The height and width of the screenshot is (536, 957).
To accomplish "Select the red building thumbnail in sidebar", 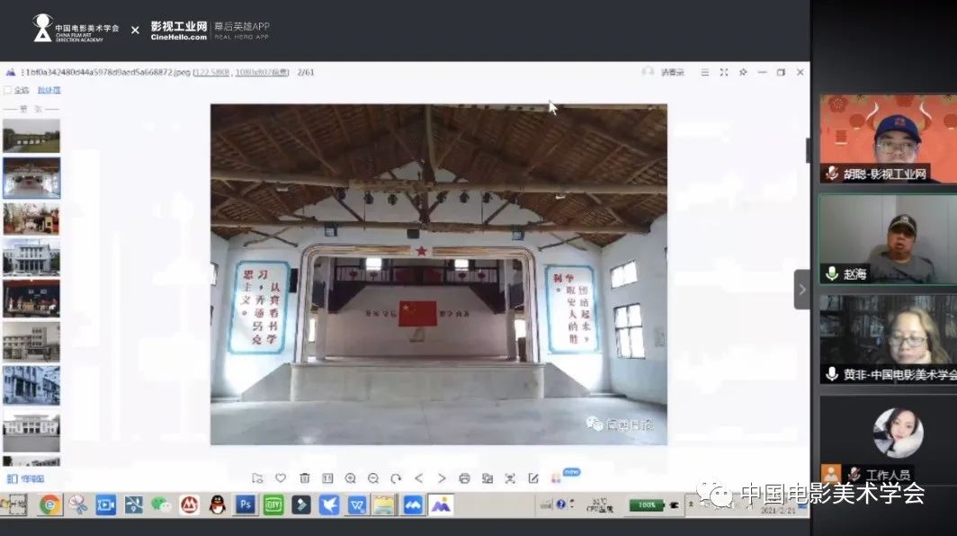I will point(31,219).
